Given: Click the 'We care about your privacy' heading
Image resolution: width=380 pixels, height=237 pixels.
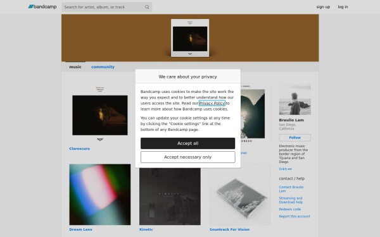Looking at the screenshot, I should coord(188,76).
